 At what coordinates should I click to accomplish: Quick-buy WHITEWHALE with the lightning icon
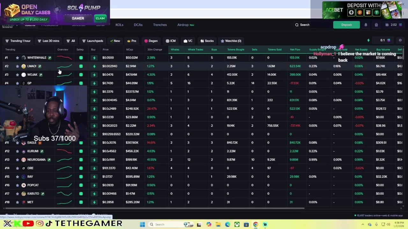[94, 58]
